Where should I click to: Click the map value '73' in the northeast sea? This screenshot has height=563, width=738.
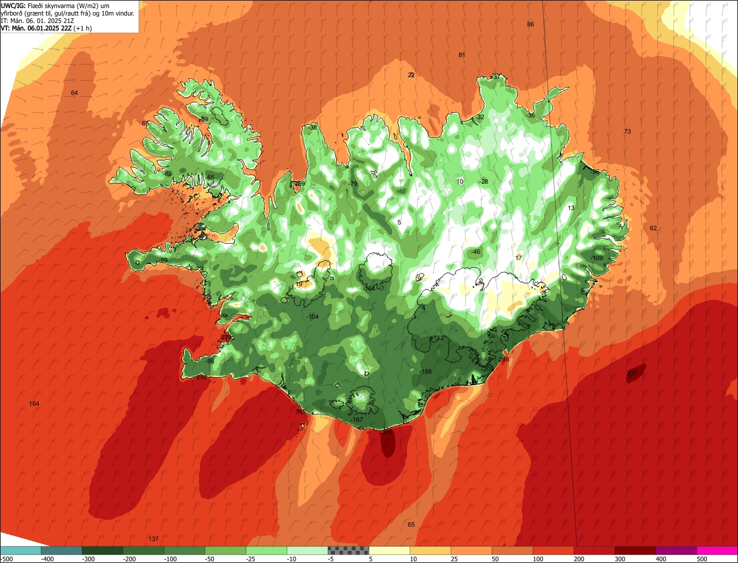627,131
